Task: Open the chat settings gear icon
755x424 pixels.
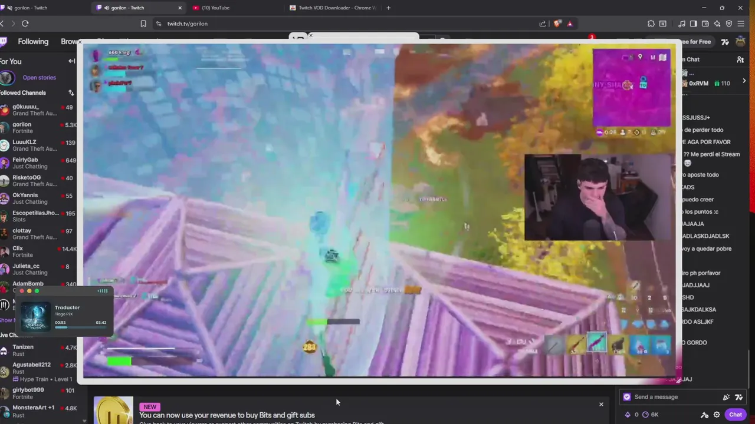Action: click(x=717, y=415)
